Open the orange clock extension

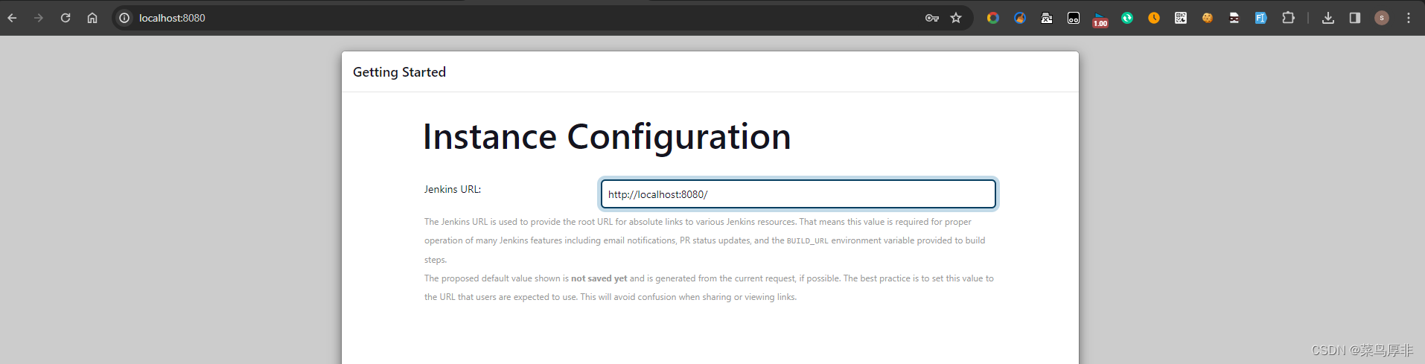pos(1154,18)
